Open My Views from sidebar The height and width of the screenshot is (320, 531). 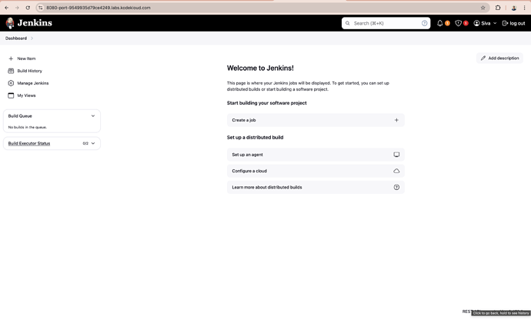[26, 95]
